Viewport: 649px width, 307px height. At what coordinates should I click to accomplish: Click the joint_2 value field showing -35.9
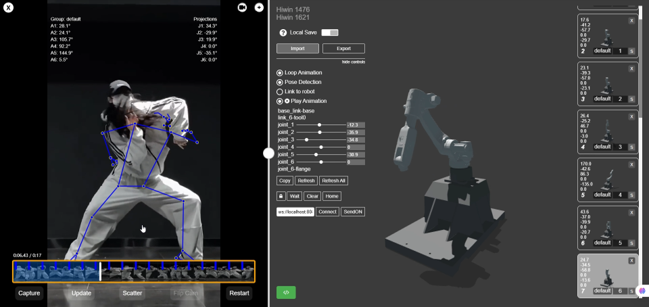pos(356,132)
